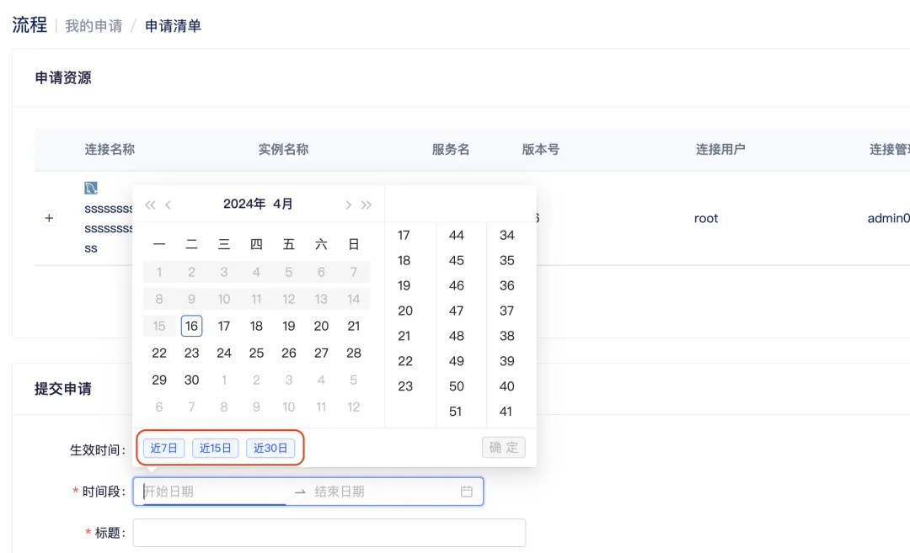Click the calendar icon in date range field

tap(467, 492)
